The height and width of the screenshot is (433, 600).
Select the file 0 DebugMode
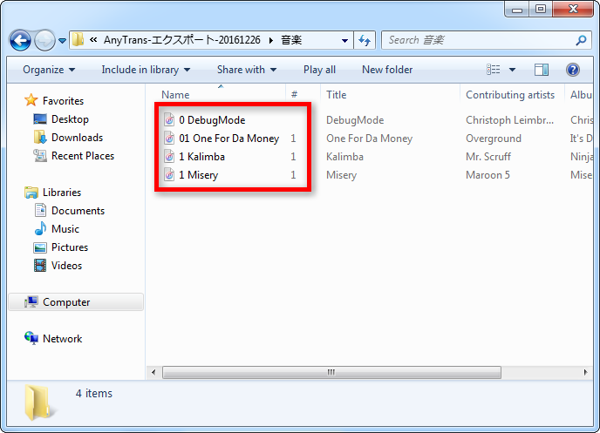coord(212,120)
